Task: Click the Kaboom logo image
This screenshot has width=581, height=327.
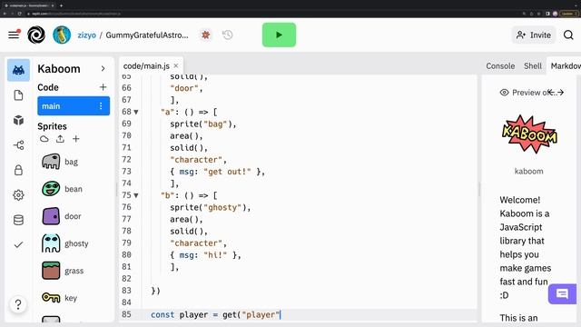Action: pos(529,134)
